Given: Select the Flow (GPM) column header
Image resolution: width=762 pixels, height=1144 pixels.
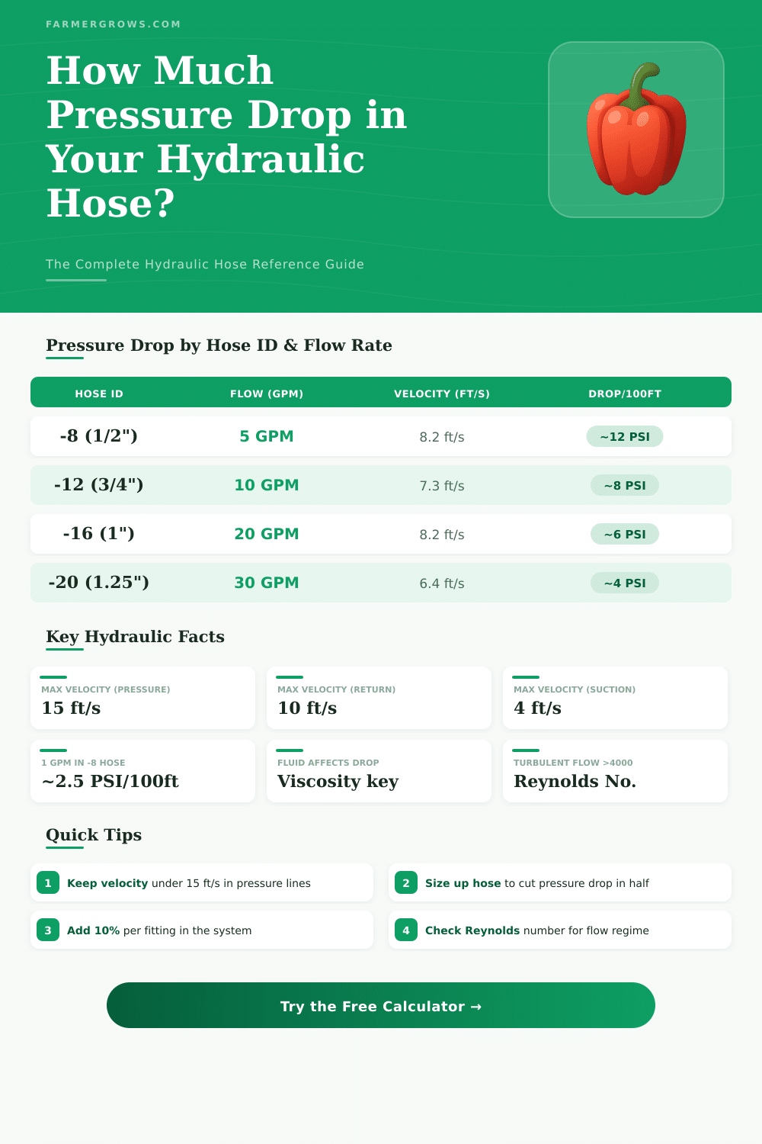Looking at the screenshot, I should pyautogui.click(x=267, y=394).
